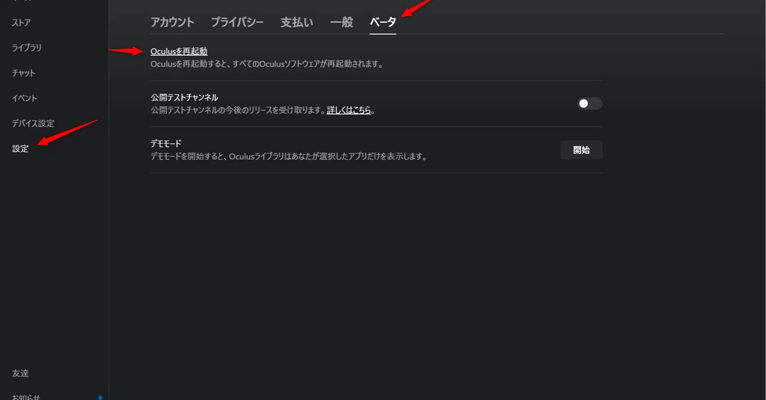Image resolution: width=766 pixels, height=400 pixels.
Task: Open デバイス設定 in the sidebar
Action: (33, 123)
